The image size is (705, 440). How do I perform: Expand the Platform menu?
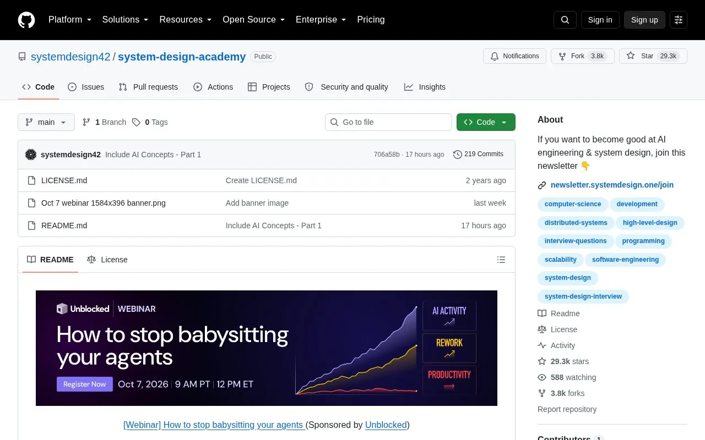click(70, 20)
